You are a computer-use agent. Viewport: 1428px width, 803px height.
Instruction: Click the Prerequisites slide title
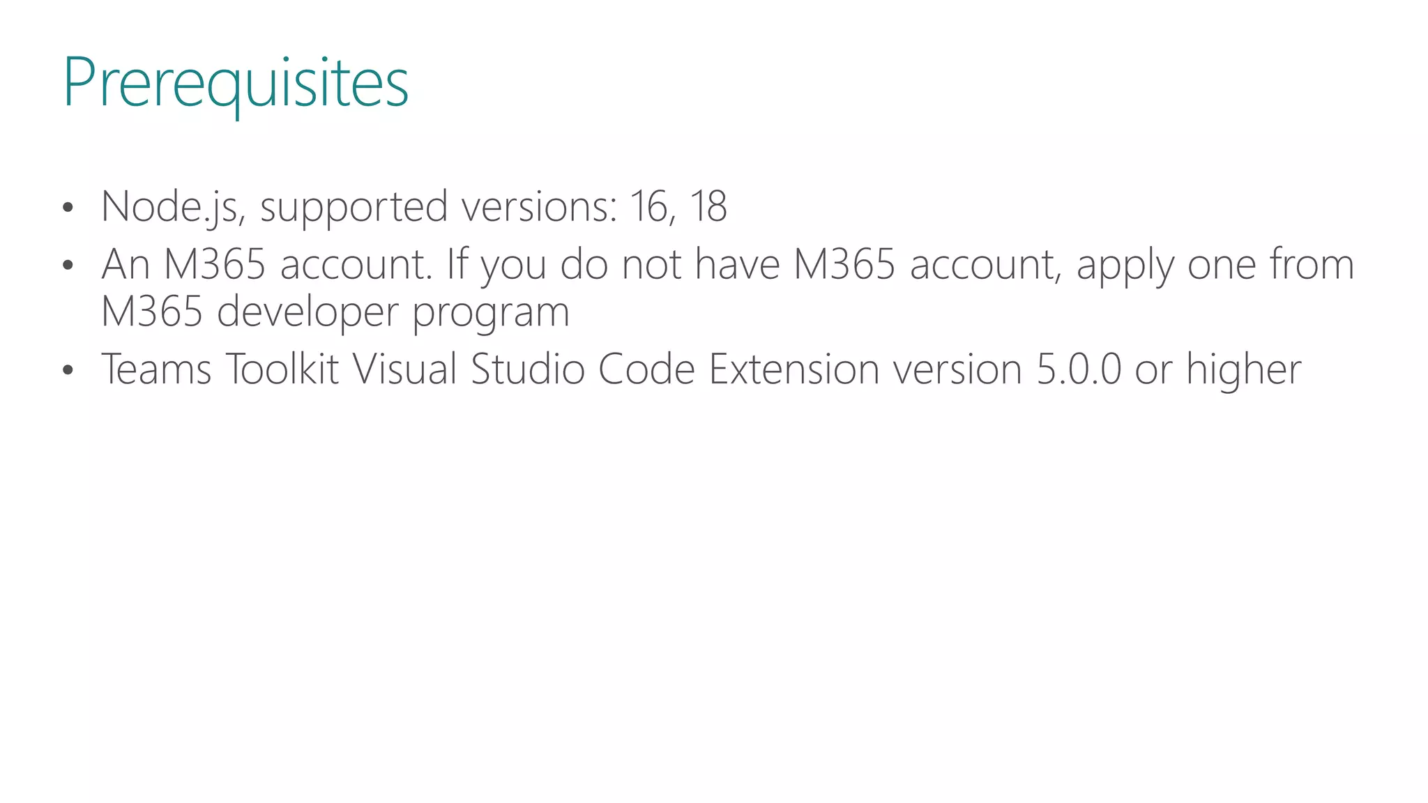point(236,84)
